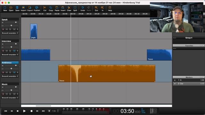Open a file with the Open icon

[x=11, y=9]
